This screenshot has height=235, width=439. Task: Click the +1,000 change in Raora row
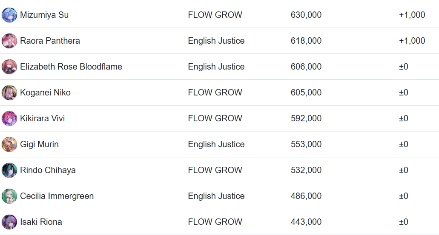click(x=412, y=41)
